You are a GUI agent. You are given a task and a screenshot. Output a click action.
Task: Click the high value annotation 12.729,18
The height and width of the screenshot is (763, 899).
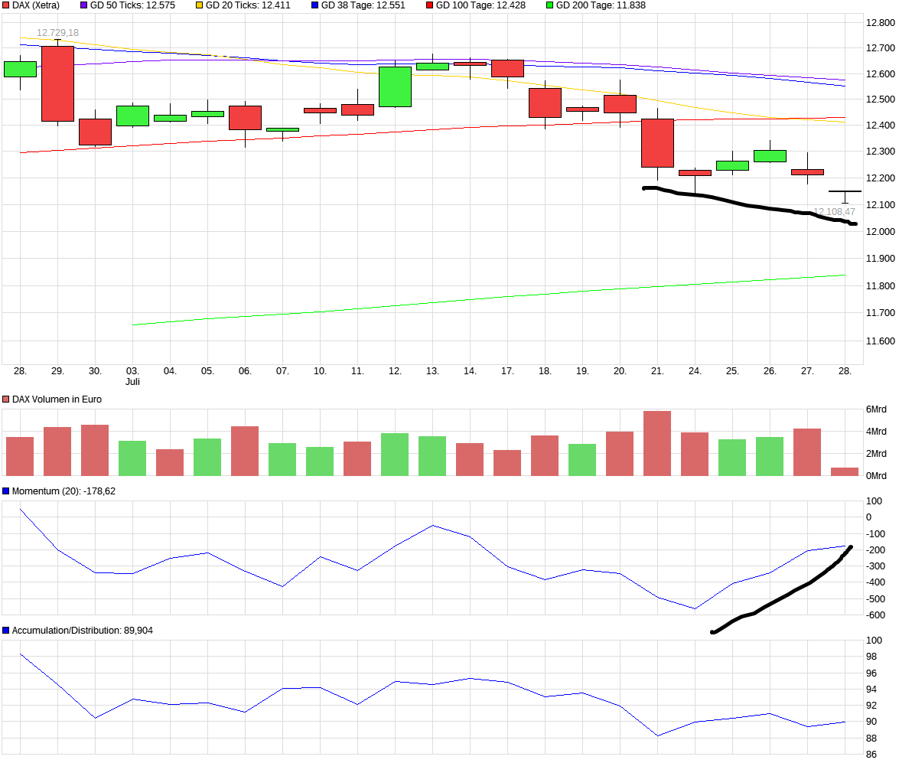58,33
